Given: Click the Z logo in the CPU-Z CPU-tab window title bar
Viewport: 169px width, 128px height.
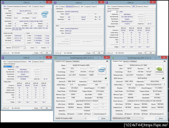Looking at the screenshot, I should pyautogui.click(x=3, y=3).
